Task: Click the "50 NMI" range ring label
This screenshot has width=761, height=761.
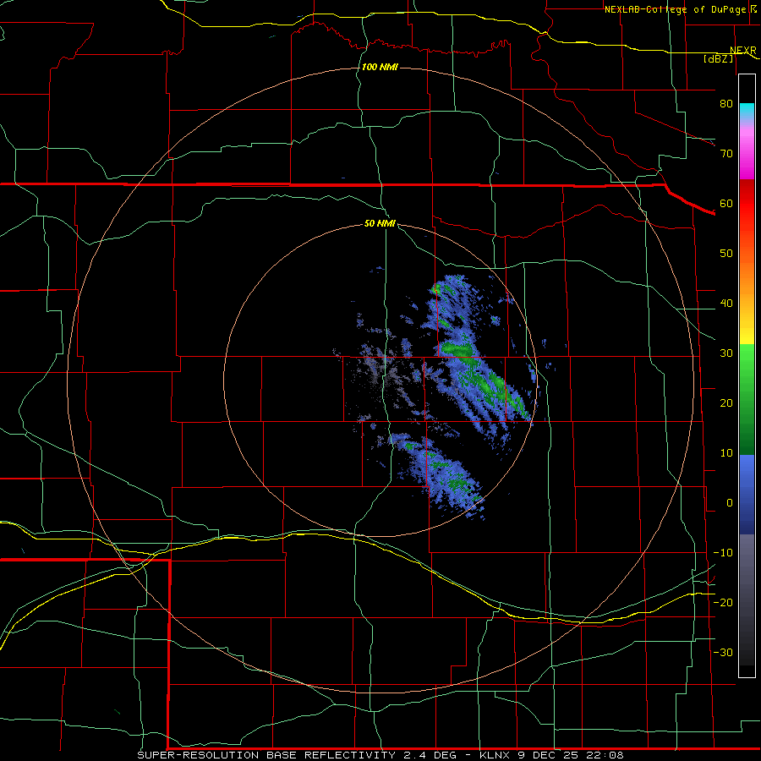Action: 380,224
